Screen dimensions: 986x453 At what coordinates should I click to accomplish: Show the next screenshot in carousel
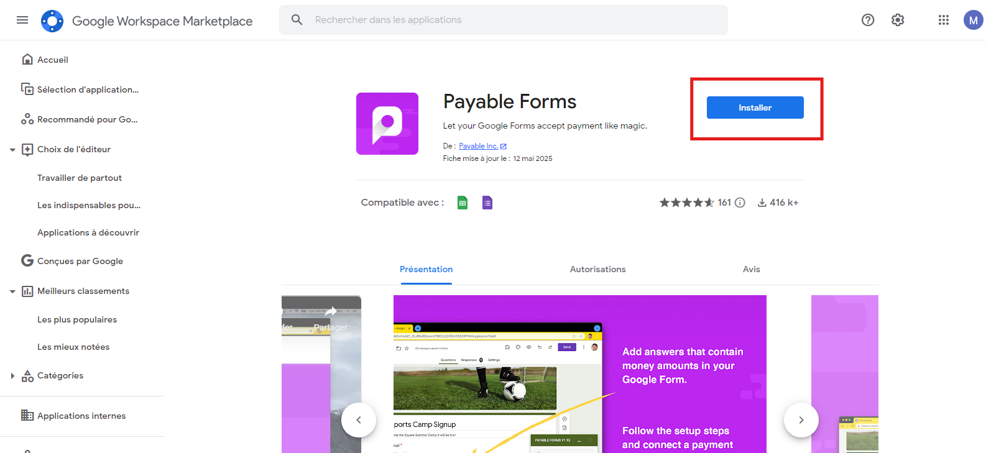click(801, 420)
